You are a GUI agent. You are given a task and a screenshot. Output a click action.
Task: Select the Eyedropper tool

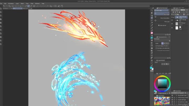click(x=152, y=25)
